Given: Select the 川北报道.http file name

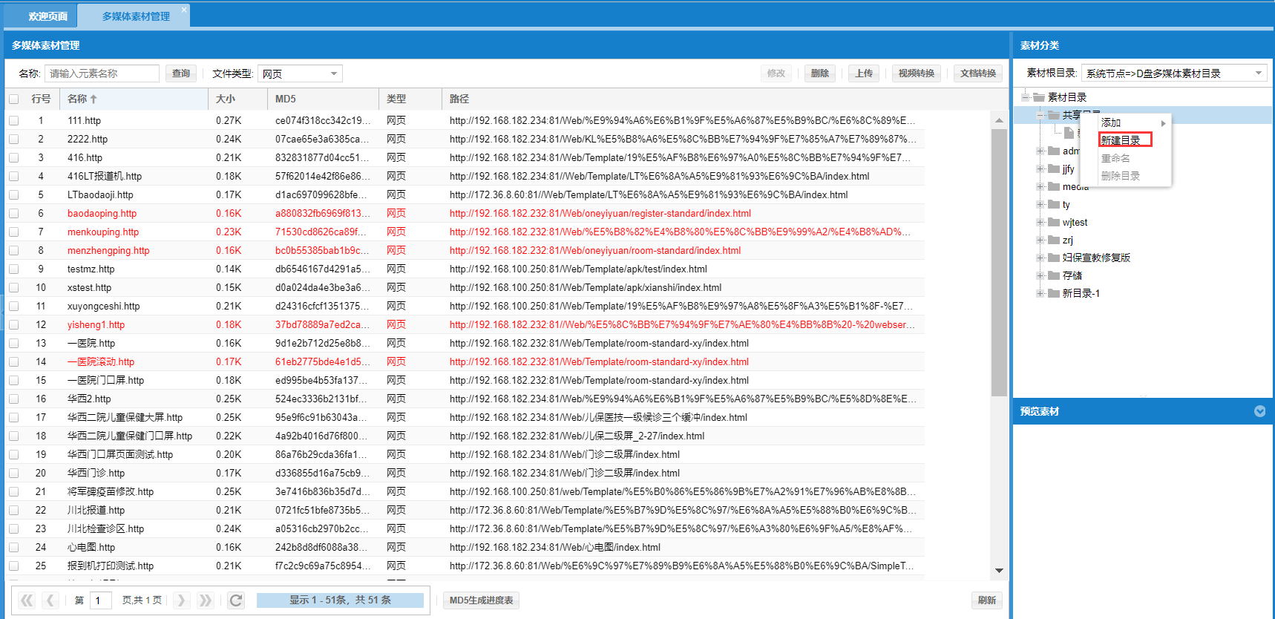Looking at the screenshot, I should point(96,510).
